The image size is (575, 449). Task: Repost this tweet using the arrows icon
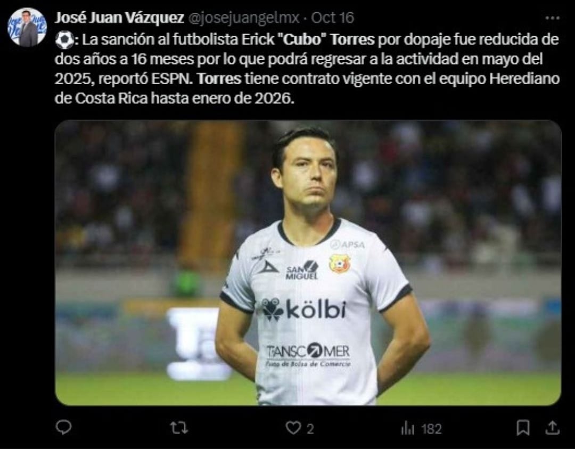(179, 428)
